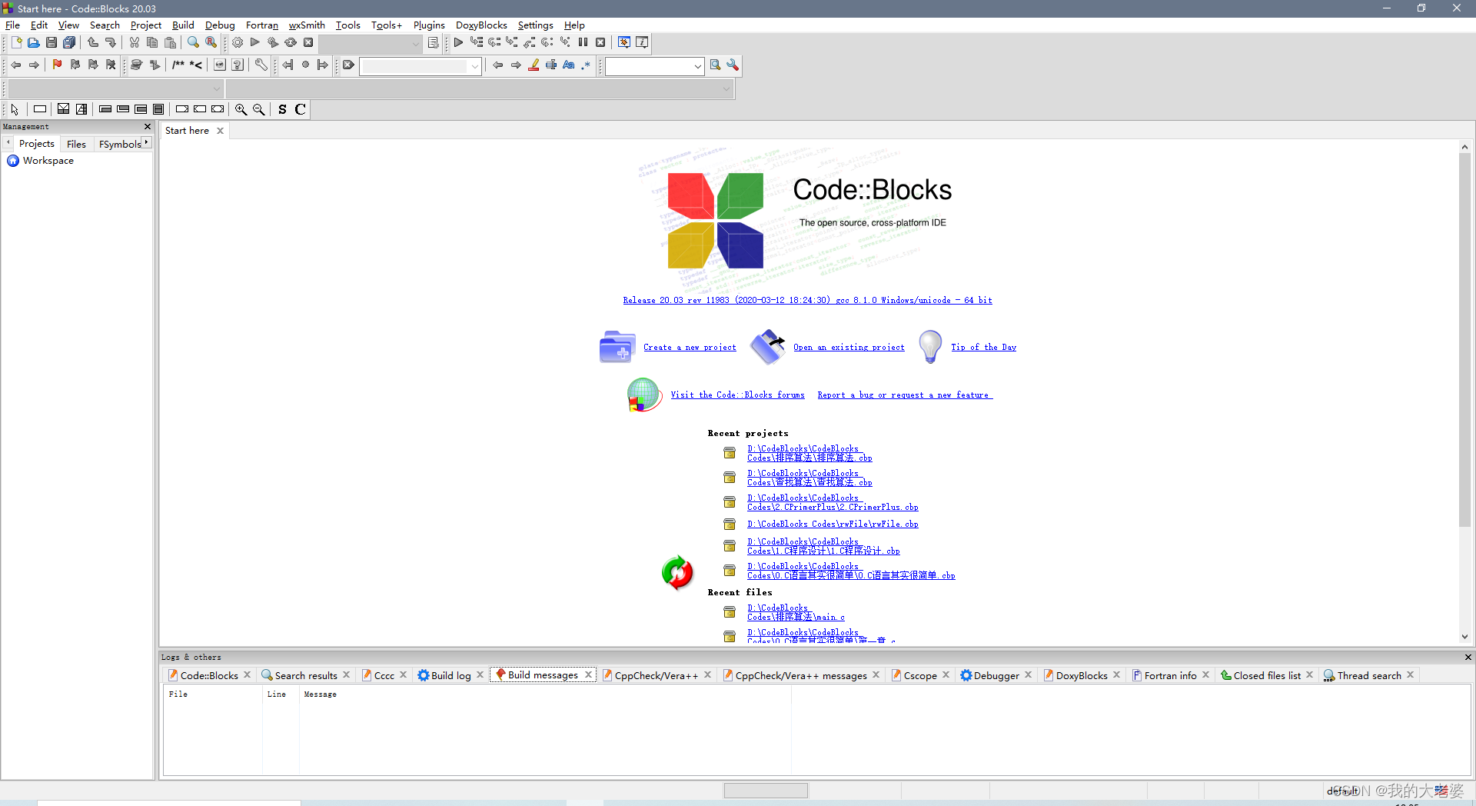Click the Open file folder icon
Viewport: 1476px width, 806px height.
pyautogui.click(x=34, y=42)
